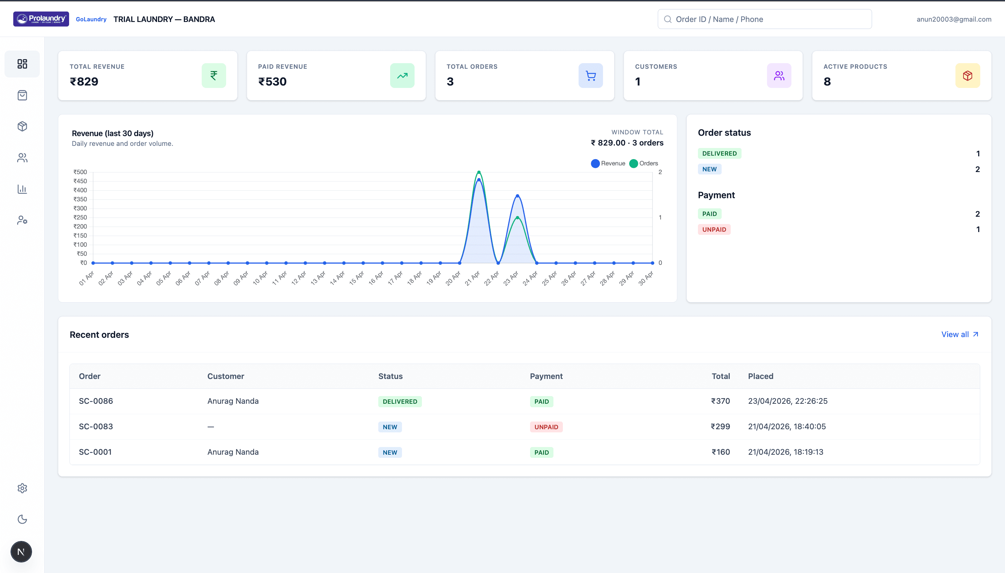The image size is (1005, 573).
Task: Click Anurag Nanda in SC-0086 row
Action: coord(233,401)
